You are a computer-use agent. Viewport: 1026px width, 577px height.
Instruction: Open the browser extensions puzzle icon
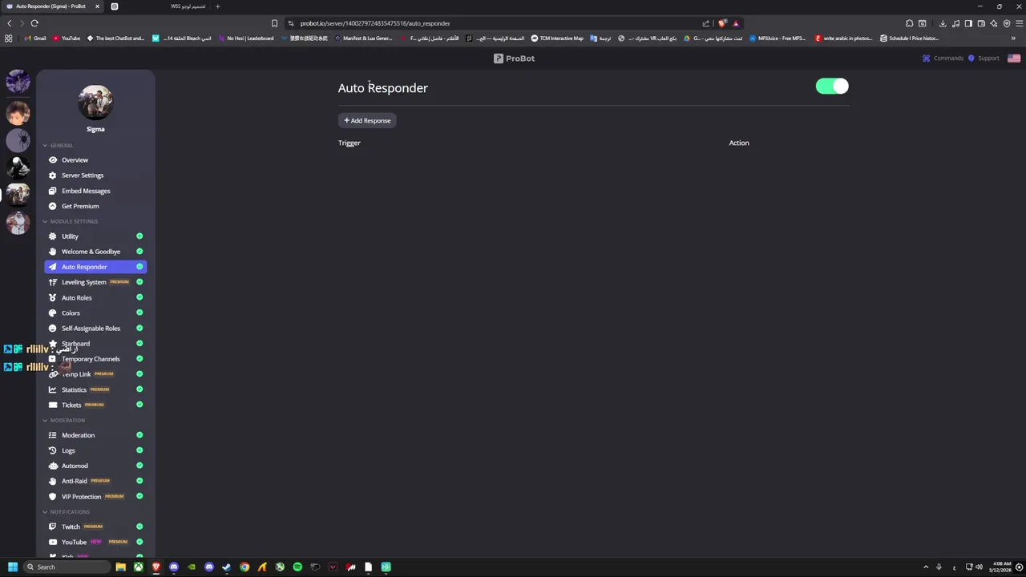point(909,23)
